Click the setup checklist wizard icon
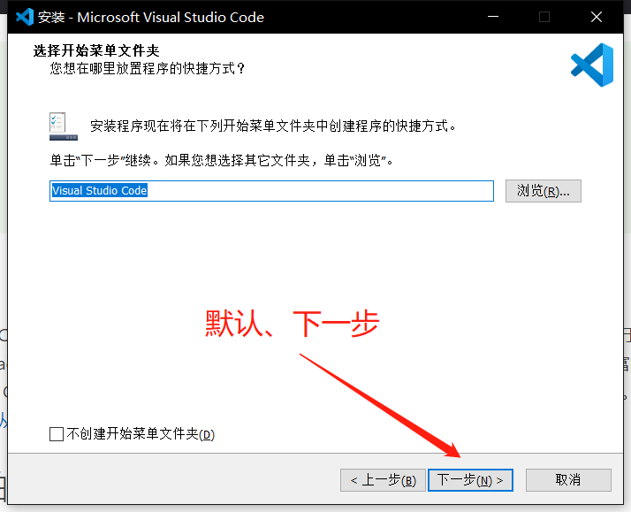Viewport: 631px width, 512px height. pos(63,126)
